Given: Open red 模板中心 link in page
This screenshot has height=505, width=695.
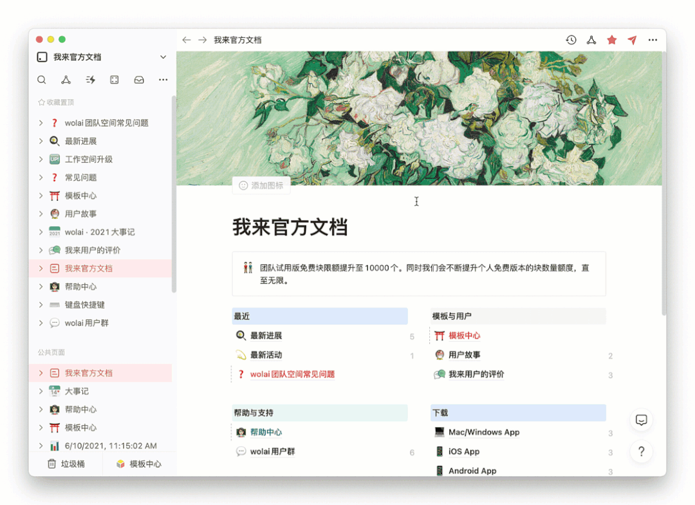Looking at the screenshot, I should pyautogui.click(x=465, y=336).
